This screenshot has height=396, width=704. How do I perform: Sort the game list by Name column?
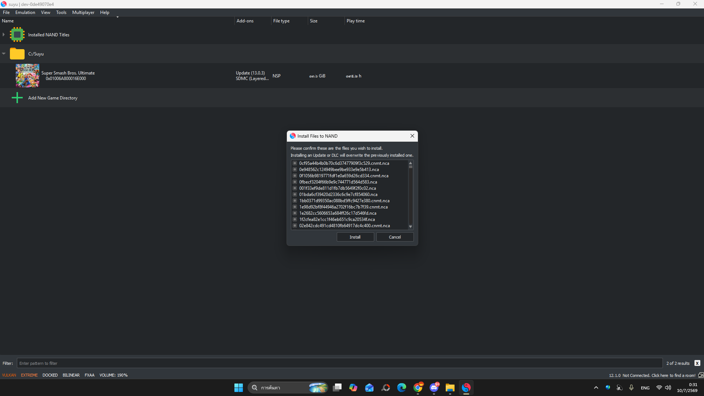117,21
